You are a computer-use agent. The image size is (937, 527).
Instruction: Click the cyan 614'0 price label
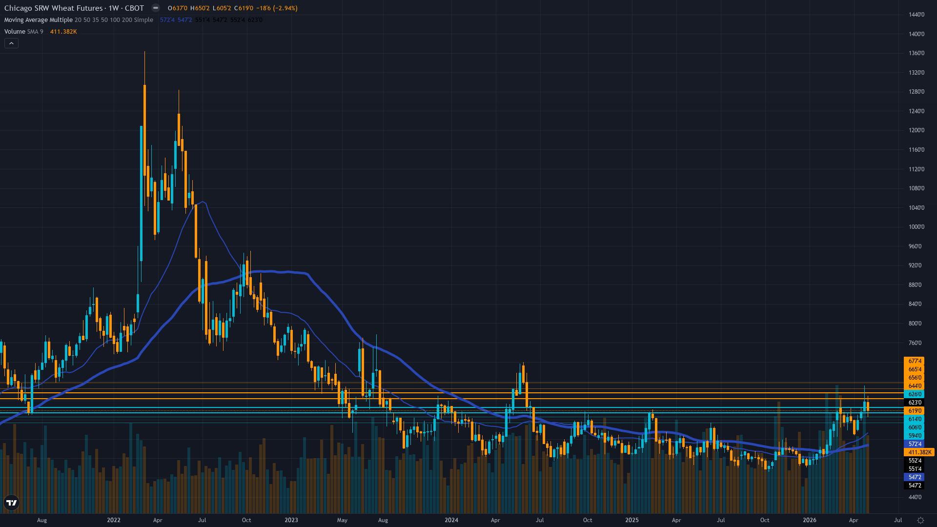[915, 419]
